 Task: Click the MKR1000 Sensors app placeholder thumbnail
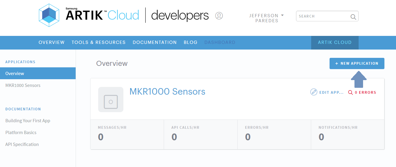(x=111, y=100)
